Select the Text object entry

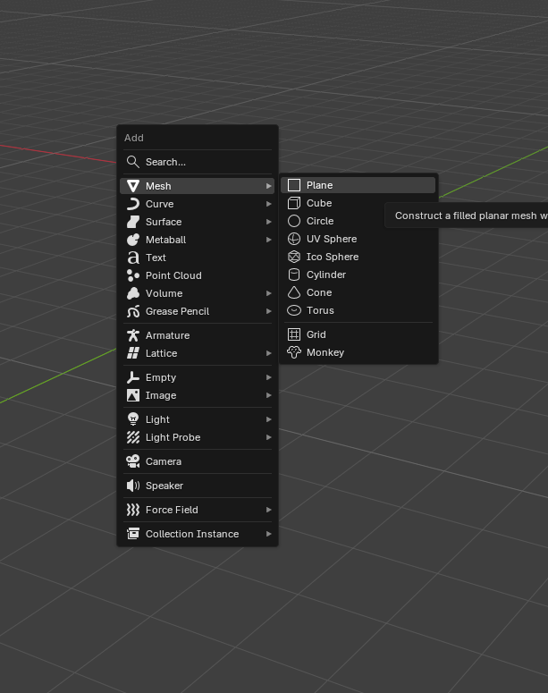pos(198,258)
